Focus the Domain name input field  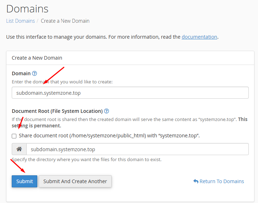click(130, 93)
